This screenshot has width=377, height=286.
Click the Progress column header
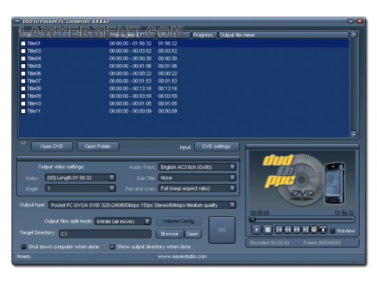(204, 35)
